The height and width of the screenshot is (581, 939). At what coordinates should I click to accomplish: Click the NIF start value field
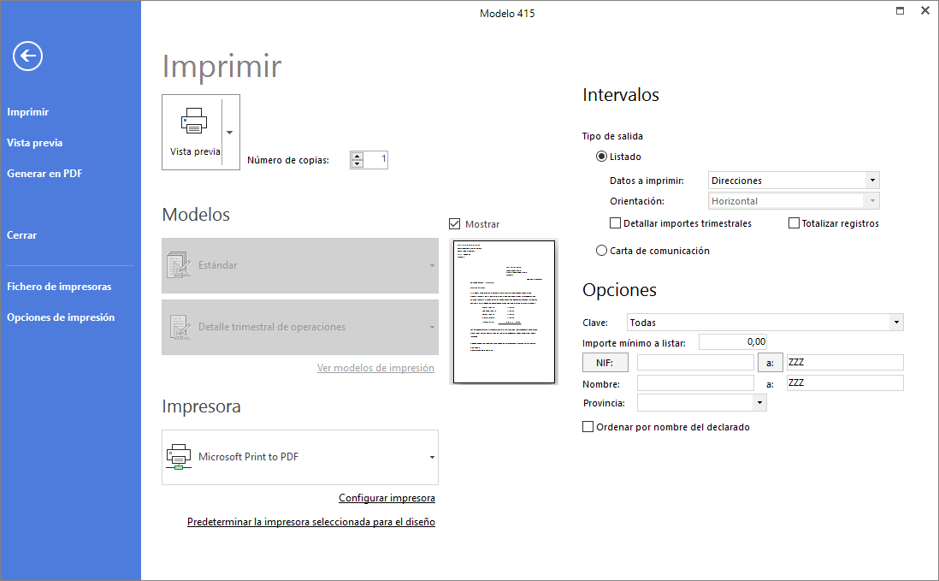pos(695,363)
